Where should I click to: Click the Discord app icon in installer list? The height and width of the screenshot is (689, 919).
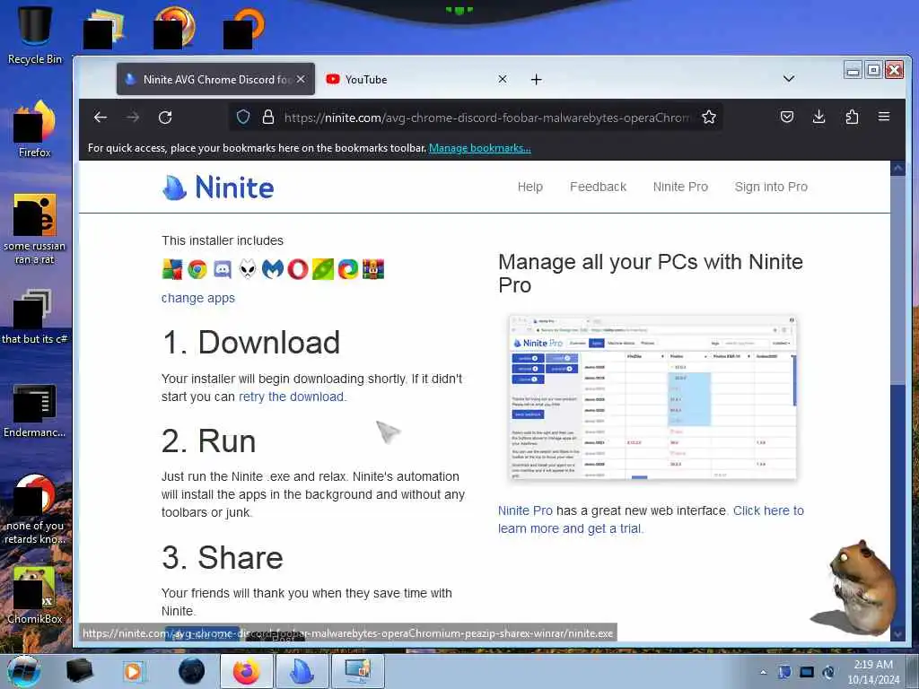pos(223,269)
